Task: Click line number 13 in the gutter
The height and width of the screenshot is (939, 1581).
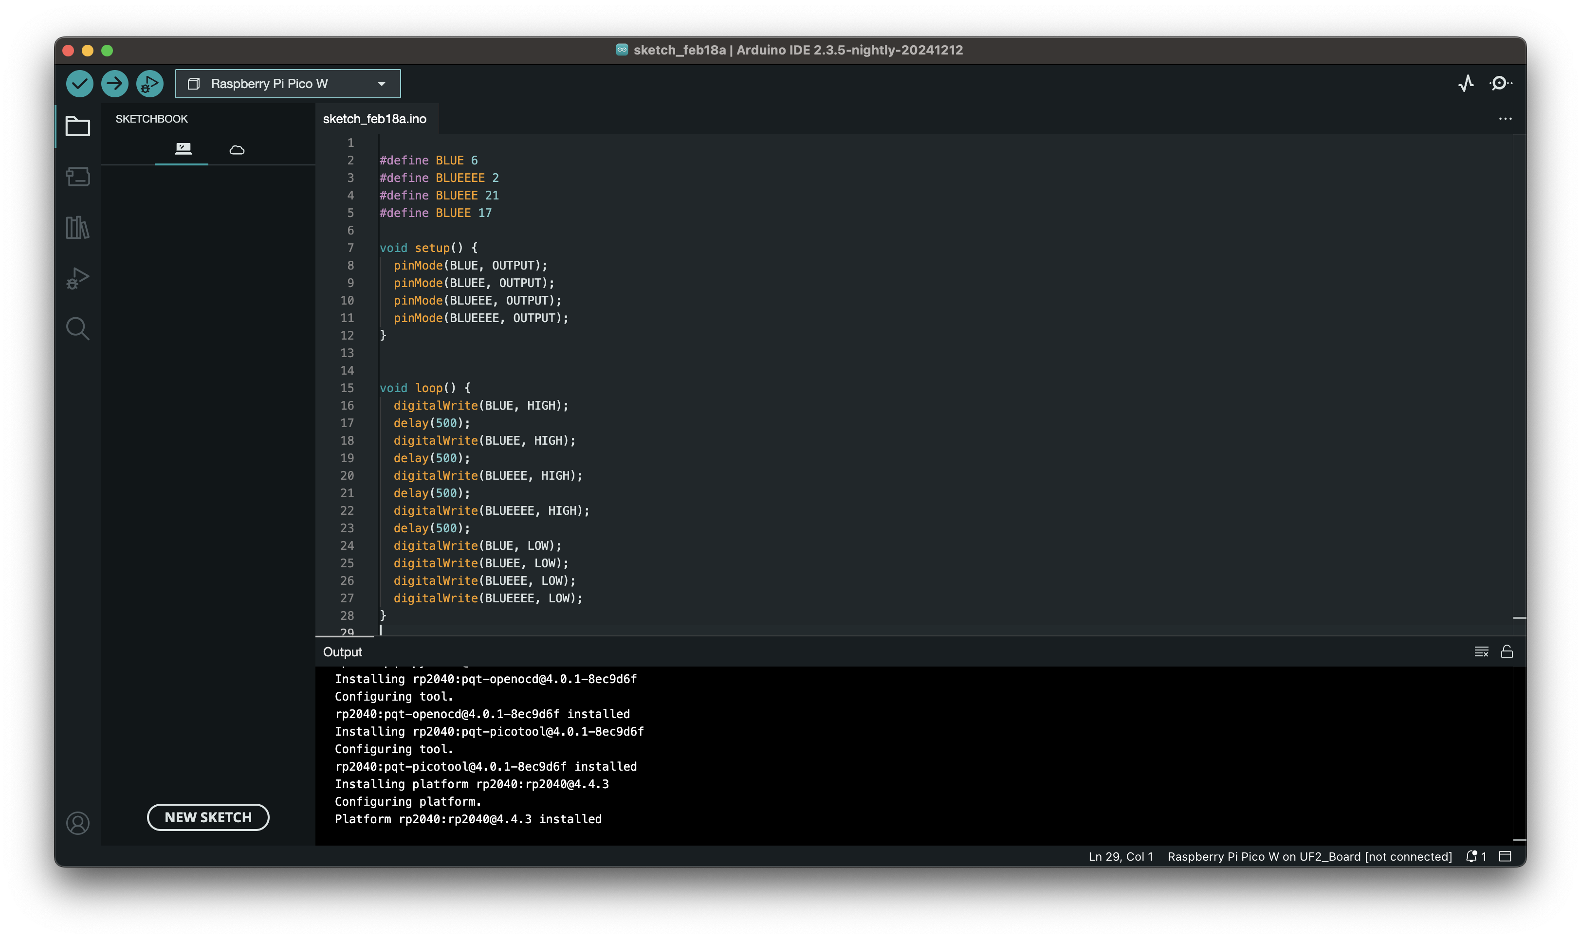Action: point(347,353)
